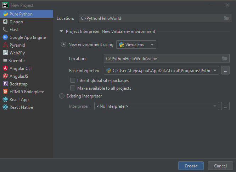Expand the Base interpreter dropdown

pos(215,70)
